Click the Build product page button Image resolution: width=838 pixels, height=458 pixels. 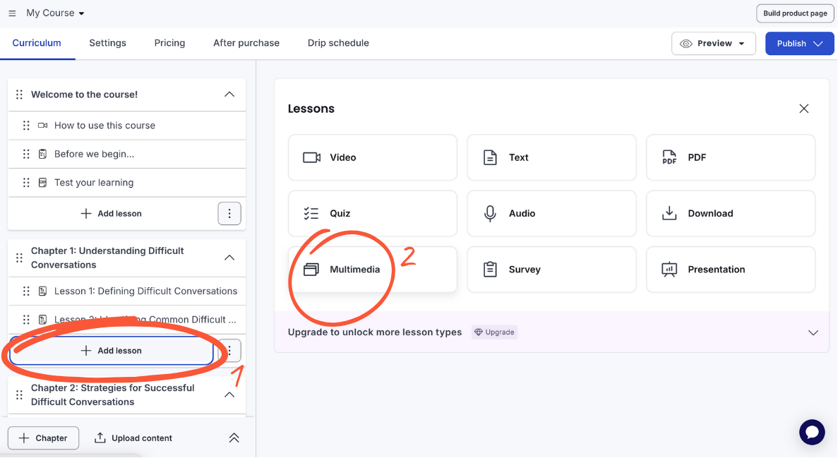[x=795, y=13]
